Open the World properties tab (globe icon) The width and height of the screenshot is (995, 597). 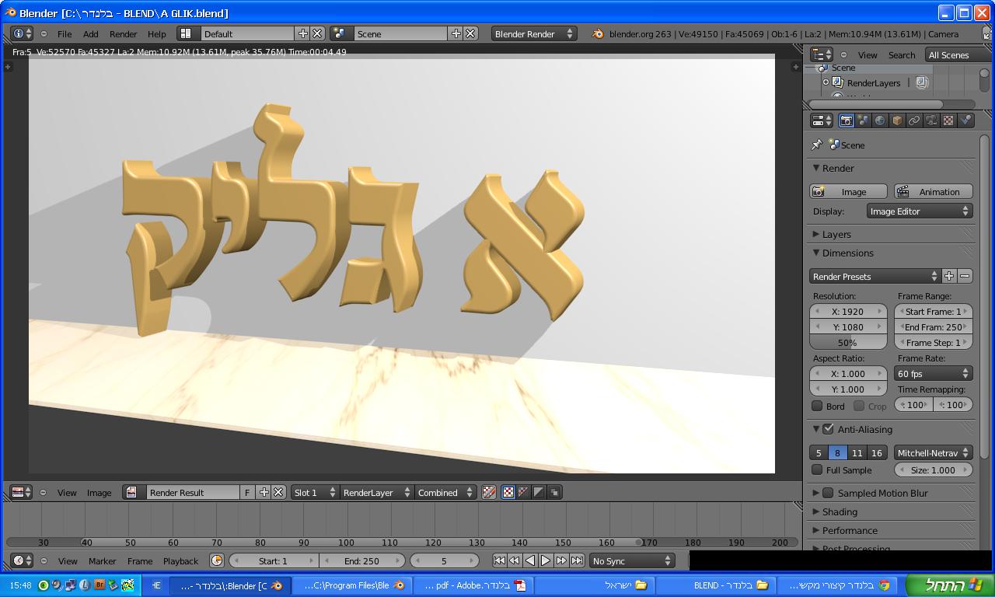pos(880,120)
